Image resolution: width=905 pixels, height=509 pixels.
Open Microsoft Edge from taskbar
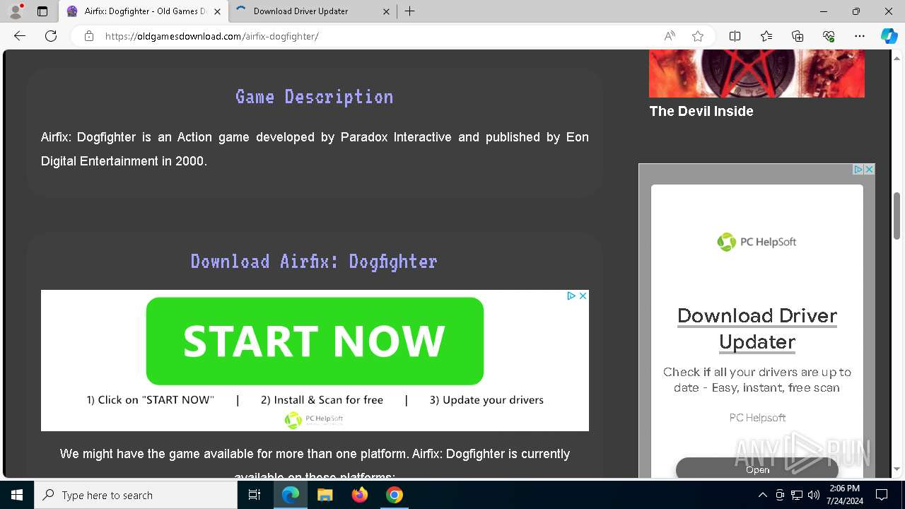[x=291, y=495]
